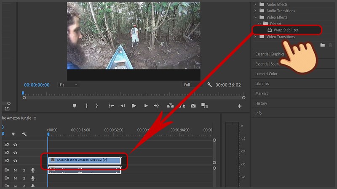Hide the uppermost video track with its eye icon

click(15, 144)
